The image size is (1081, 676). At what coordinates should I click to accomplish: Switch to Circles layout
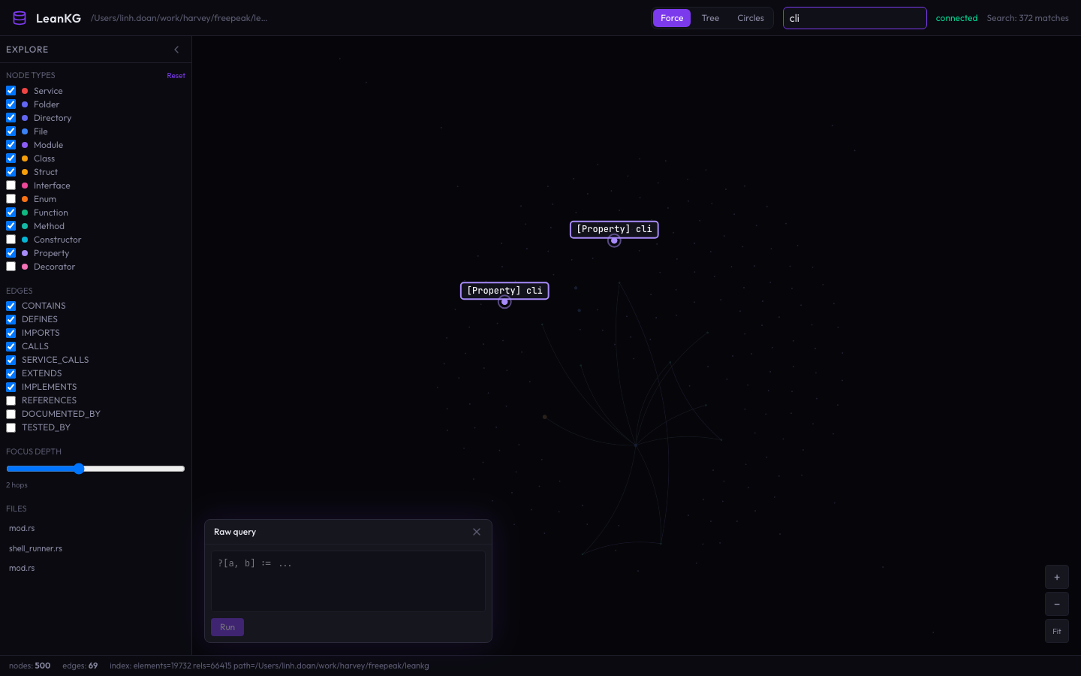click(x=751, y=18)
